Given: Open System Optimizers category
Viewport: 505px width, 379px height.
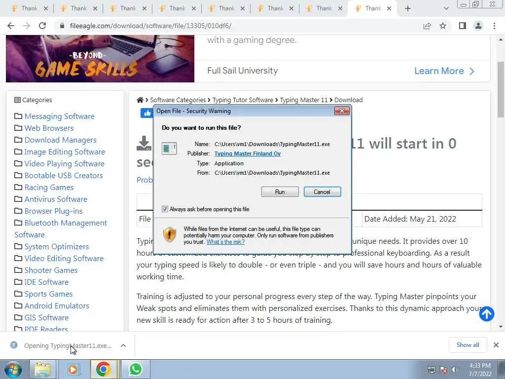Looking at the screenshot, I should (x=57, y=247).
